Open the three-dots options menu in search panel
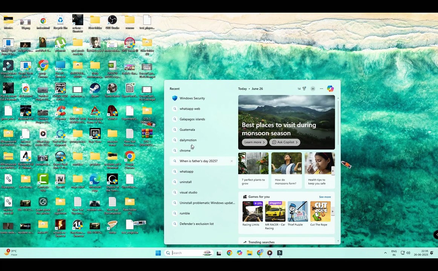 click(321, 89)
